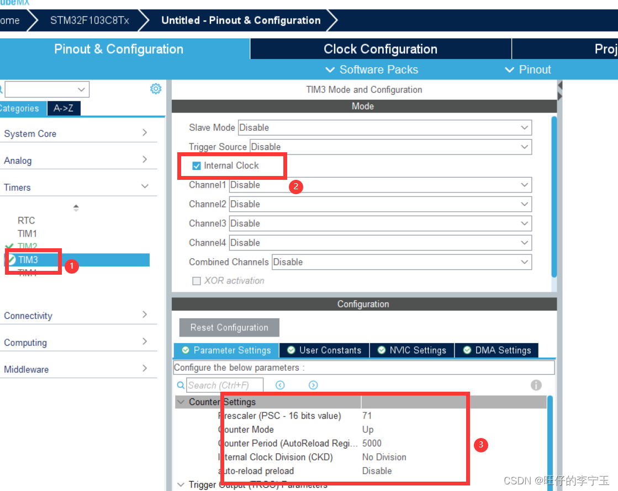Expand the Connectivity category
The width and height of the screenshot is (618, 491).
tap(78, 316)
